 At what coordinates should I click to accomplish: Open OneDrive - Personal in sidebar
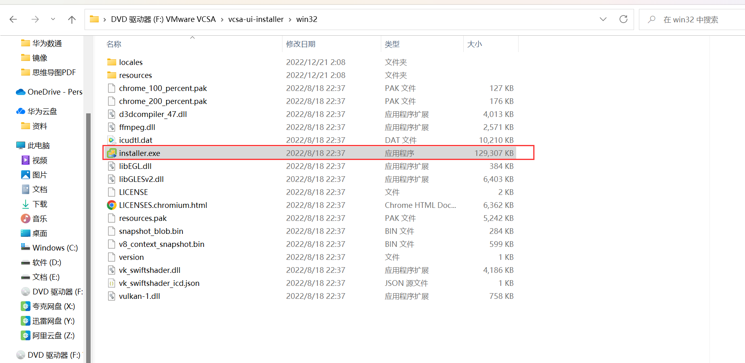(55, 92)
